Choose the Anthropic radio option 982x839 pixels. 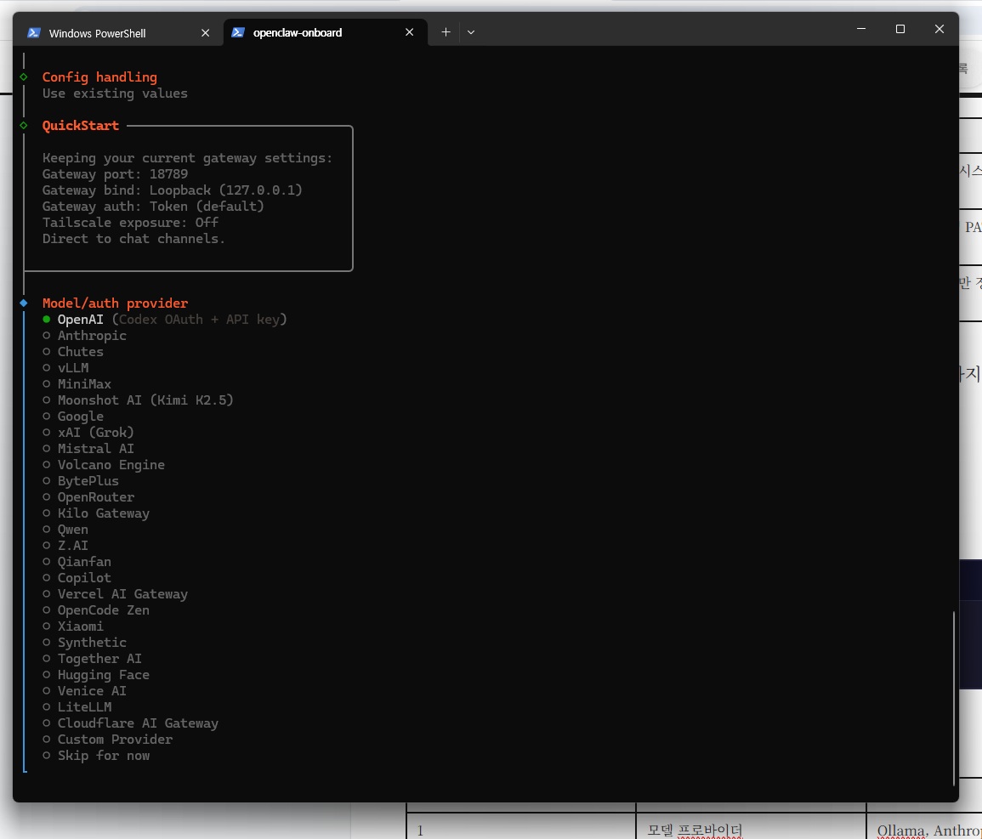[x=91, y=336]
